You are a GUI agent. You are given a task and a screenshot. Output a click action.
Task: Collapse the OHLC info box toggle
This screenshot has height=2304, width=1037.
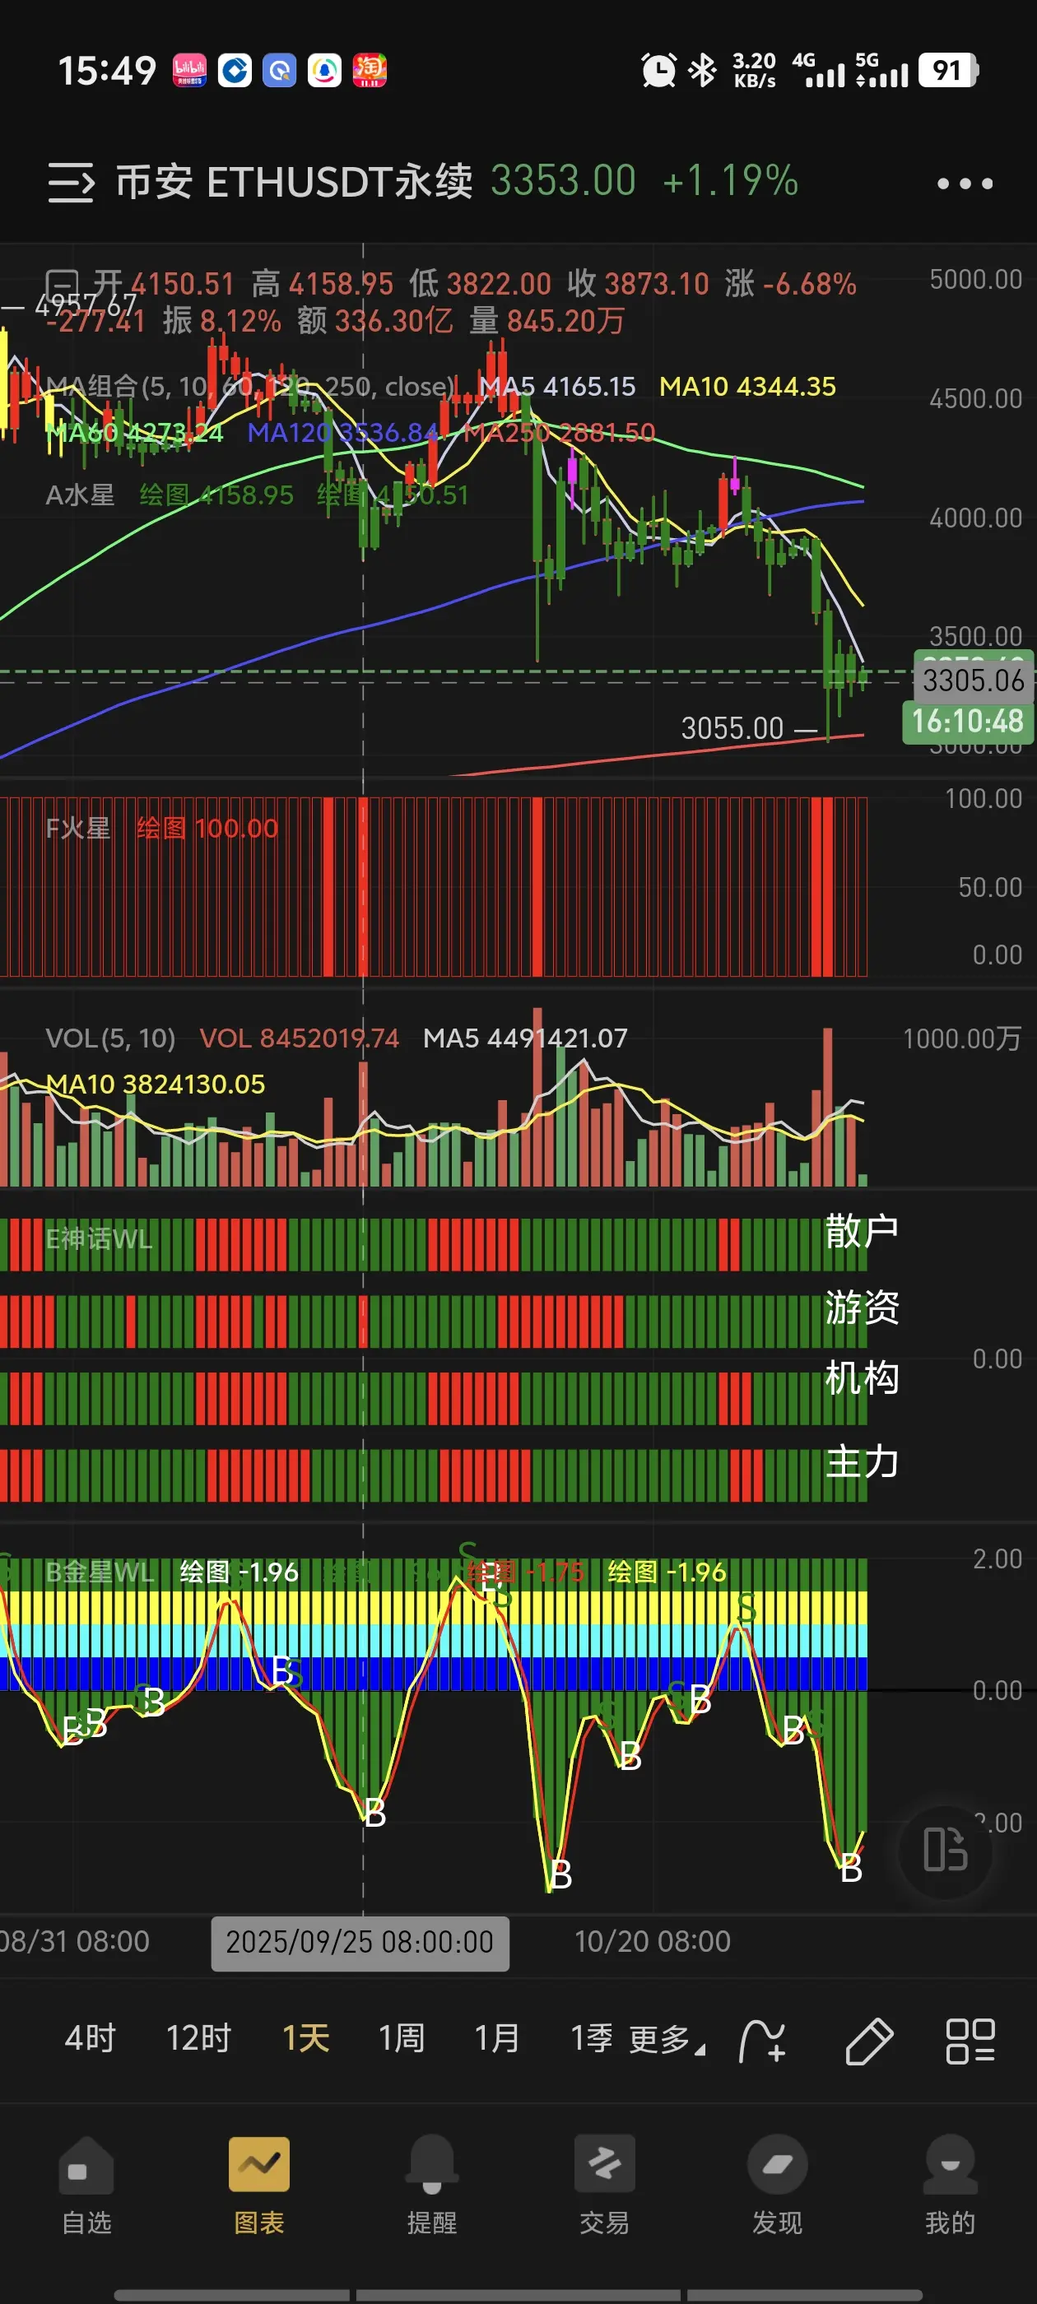point(63,285)
